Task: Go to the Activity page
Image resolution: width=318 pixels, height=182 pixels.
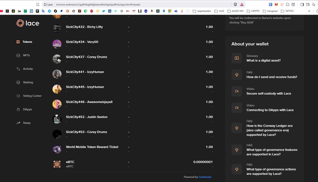Action: (x=25, y=69)
